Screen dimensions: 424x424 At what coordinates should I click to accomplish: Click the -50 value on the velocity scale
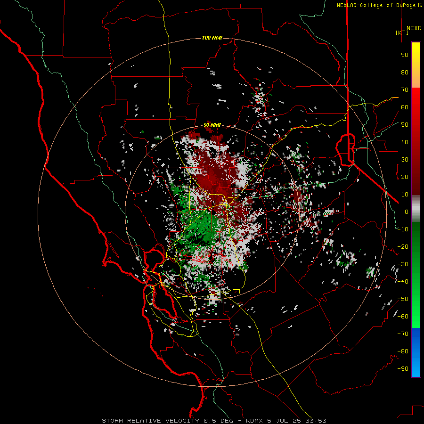point(403,299)
